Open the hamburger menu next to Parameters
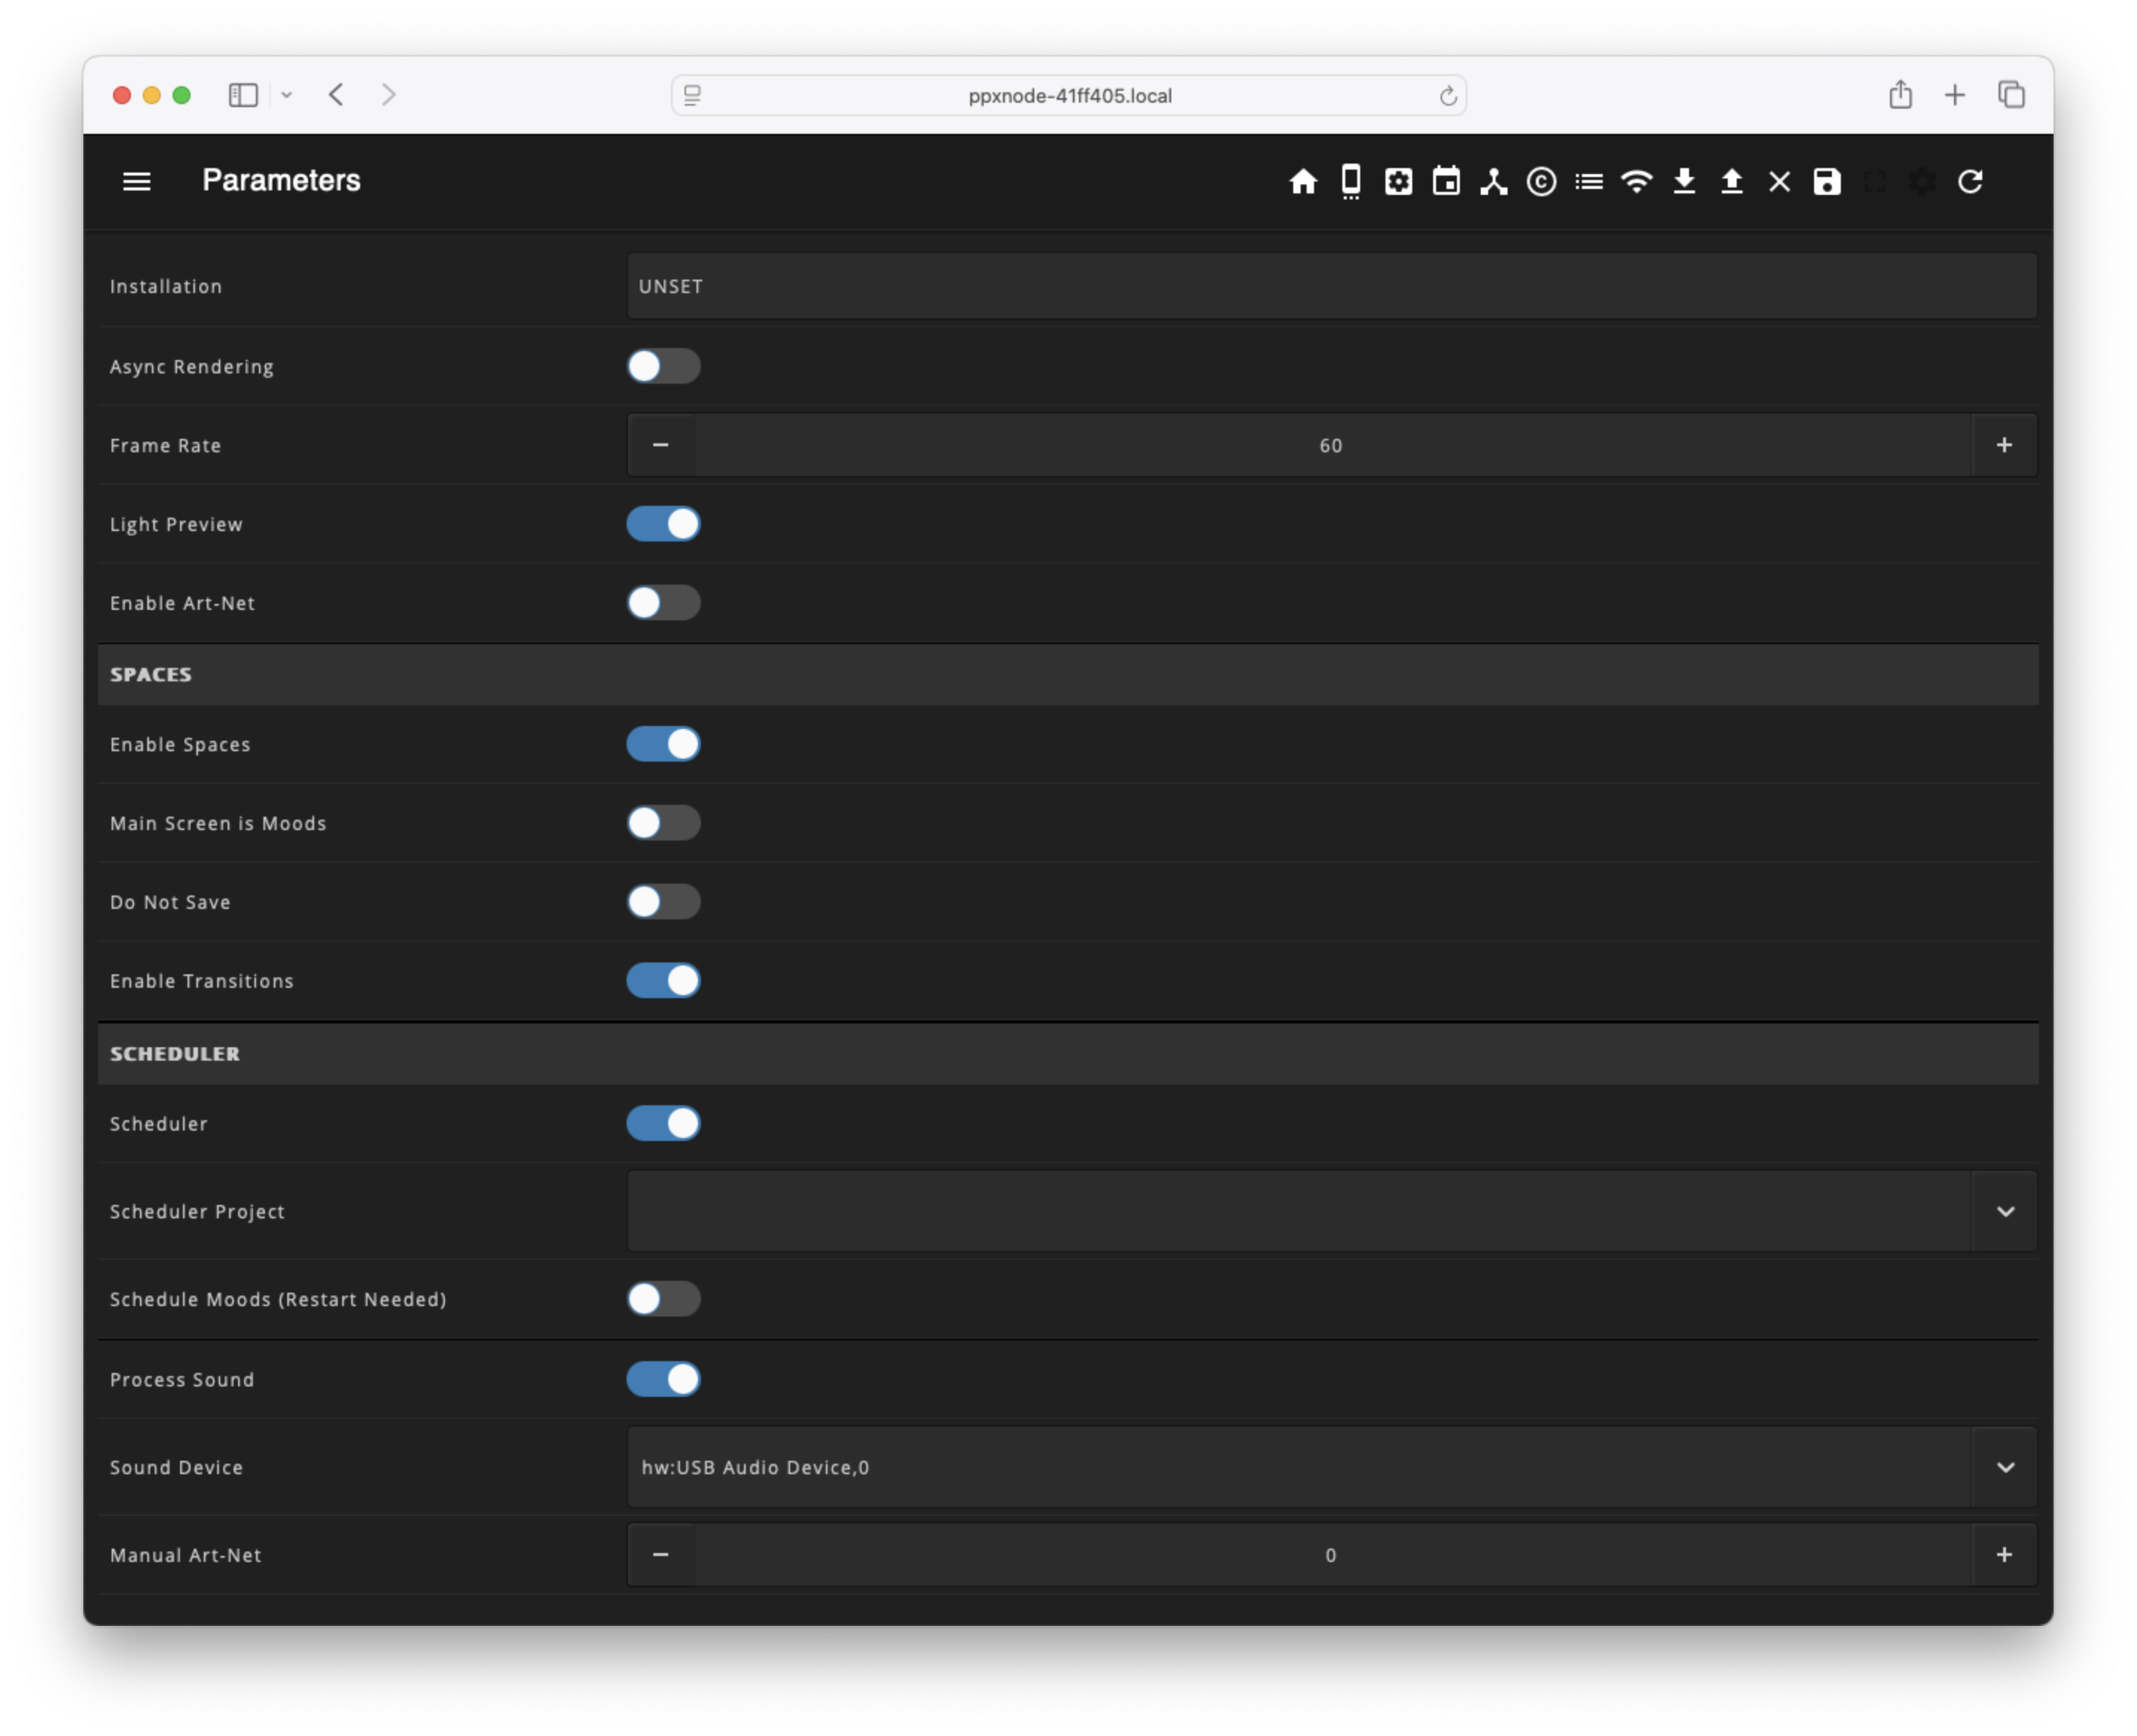 click(x=136, y=181)
